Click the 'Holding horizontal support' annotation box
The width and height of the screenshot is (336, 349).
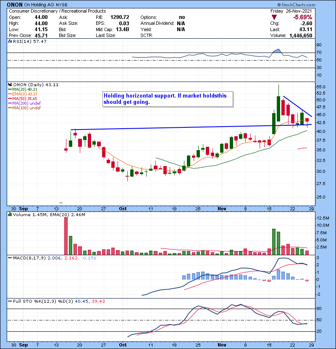tap(168, 99)
